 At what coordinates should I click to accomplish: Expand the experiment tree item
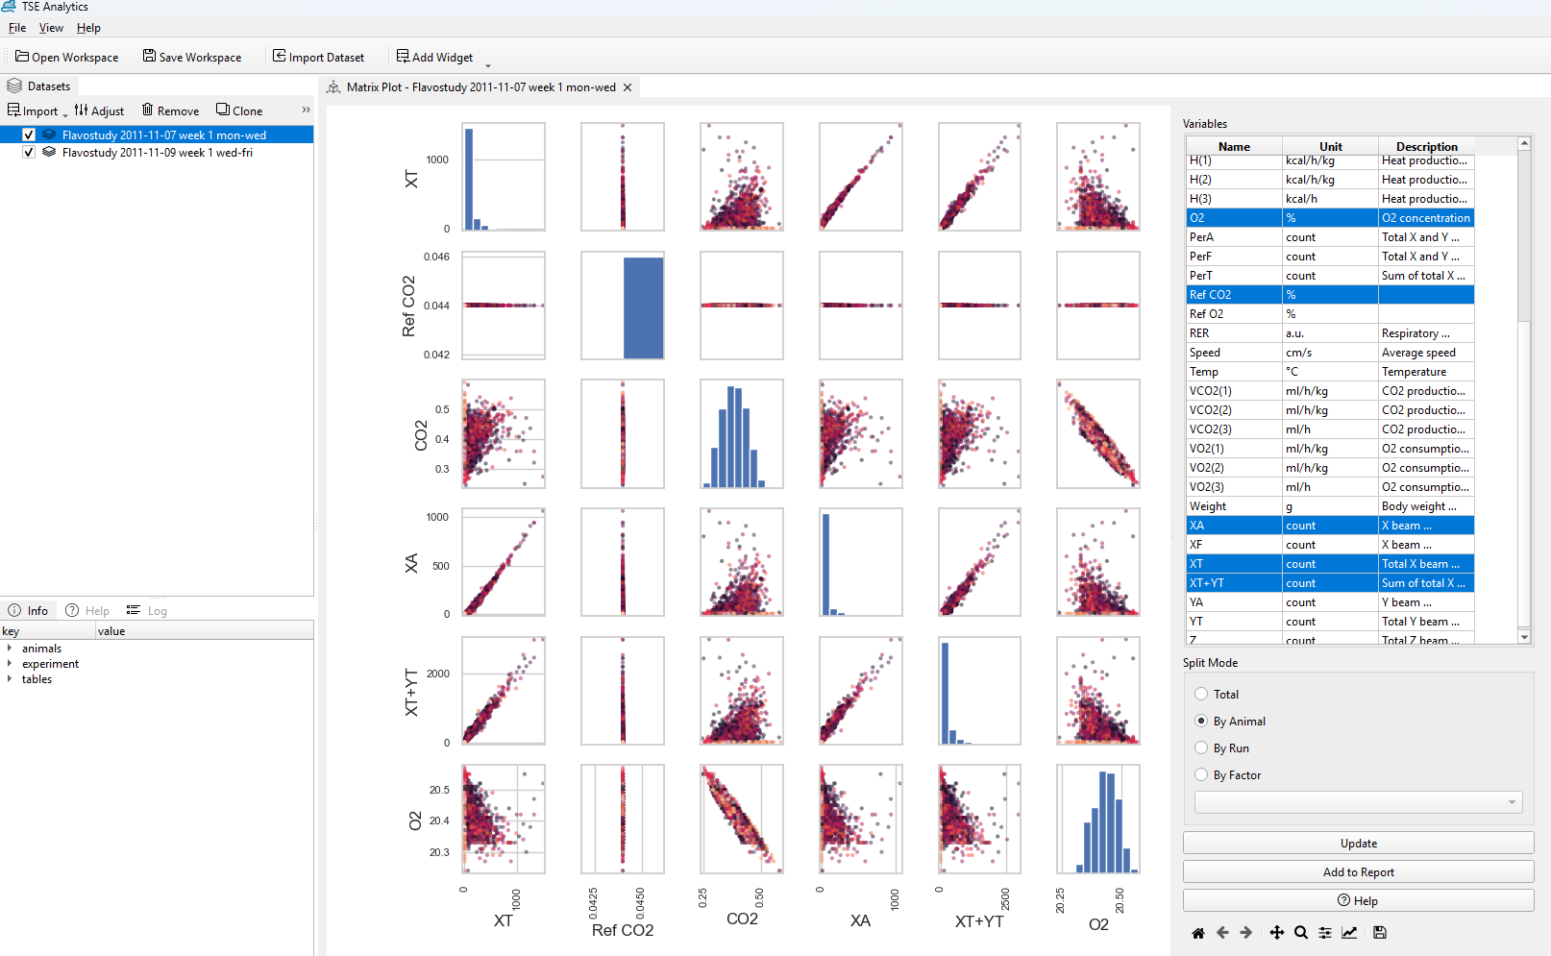(x=10, y=664)
